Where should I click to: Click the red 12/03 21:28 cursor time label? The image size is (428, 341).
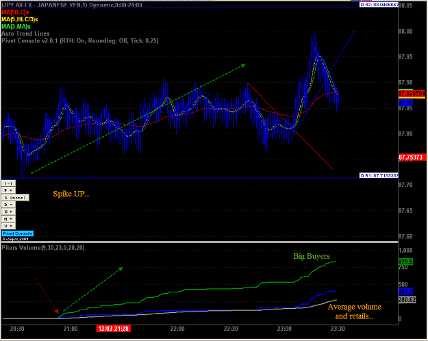coord(114,329)
